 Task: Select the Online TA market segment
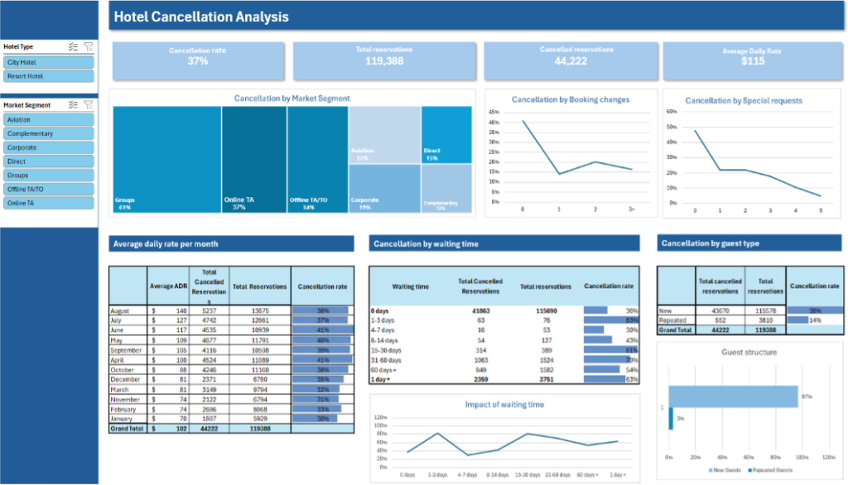(47, 203)
